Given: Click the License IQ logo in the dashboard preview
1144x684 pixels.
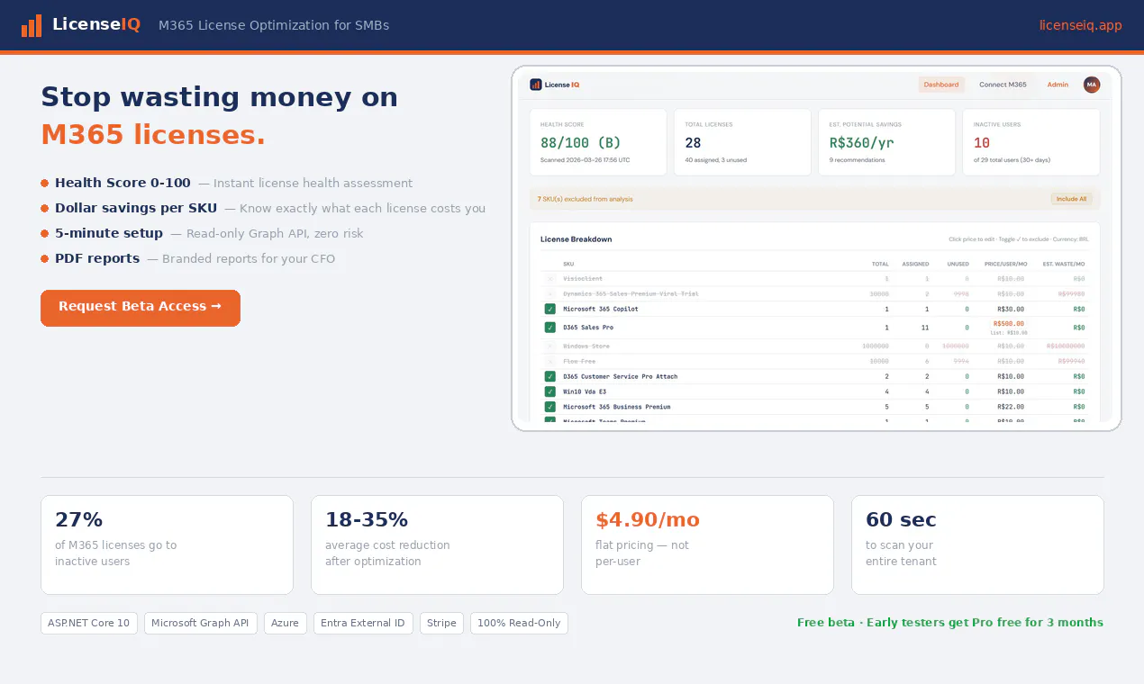Looking at the screenshot, I should 555,85.
